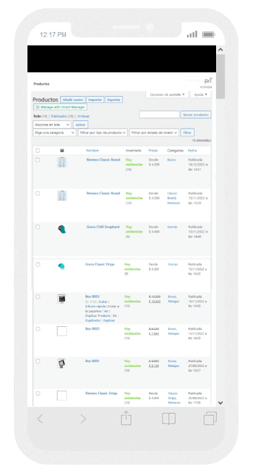Click Duplicar Producto under Box 0003

click(x=99, y=316)
